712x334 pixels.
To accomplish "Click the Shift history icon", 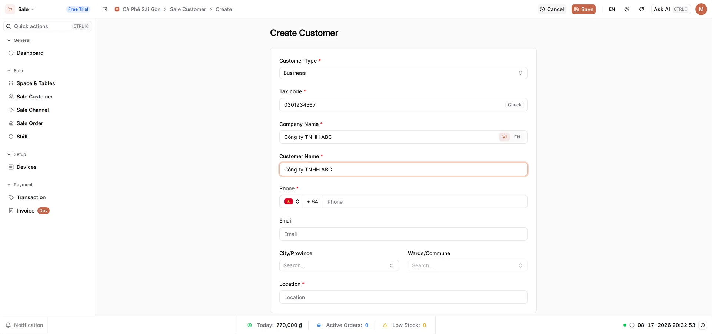I will (11, 137).
